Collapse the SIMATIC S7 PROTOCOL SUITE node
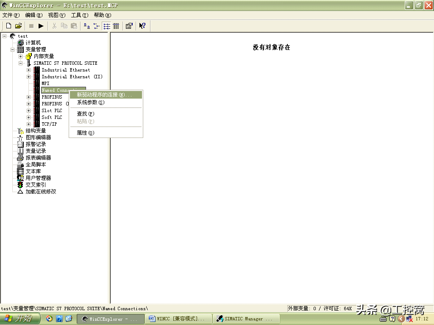Screen dimensions: 434x325 point(20,63)
